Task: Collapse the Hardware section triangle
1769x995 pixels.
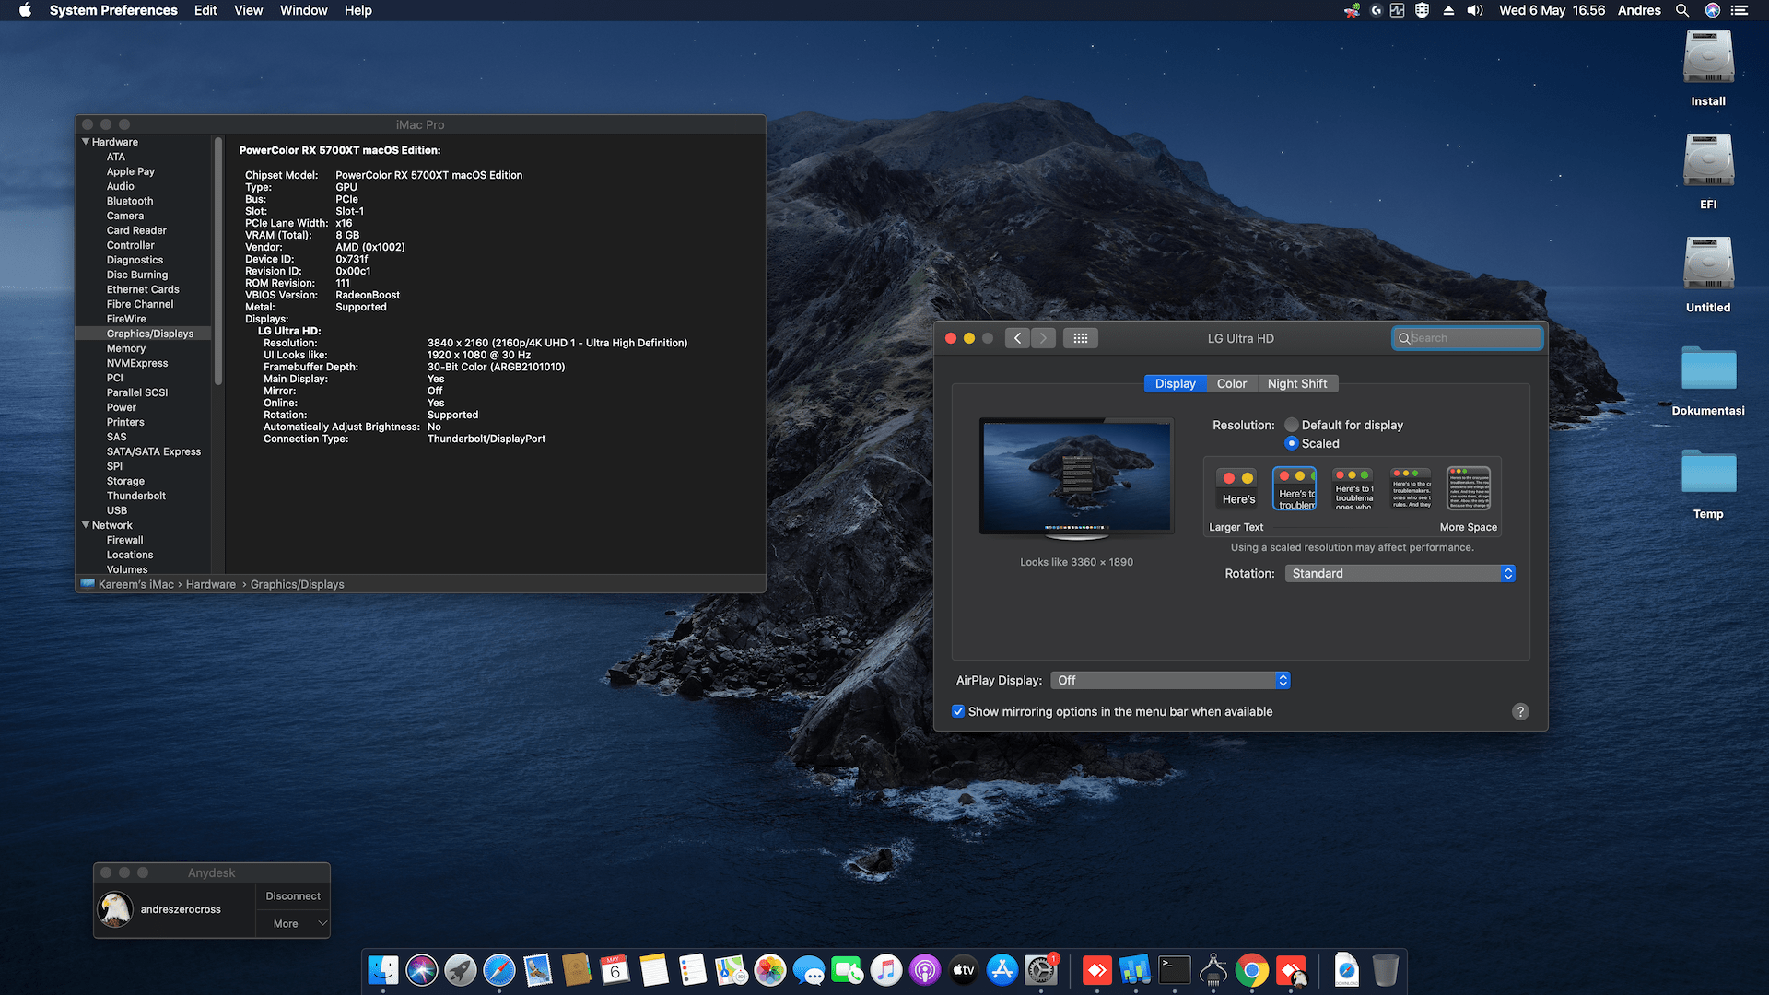Action: (86, 142)
